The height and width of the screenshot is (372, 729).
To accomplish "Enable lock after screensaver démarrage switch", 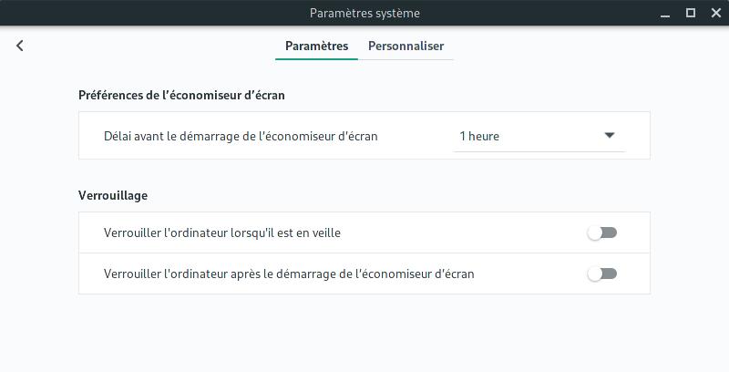I will point(602,274).
